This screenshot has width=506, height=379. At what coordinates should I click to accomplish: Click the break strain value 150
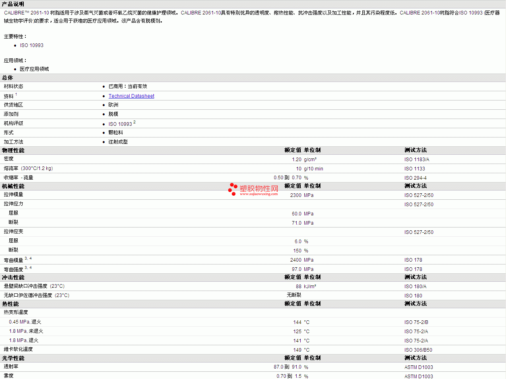(x=297, y=251)
